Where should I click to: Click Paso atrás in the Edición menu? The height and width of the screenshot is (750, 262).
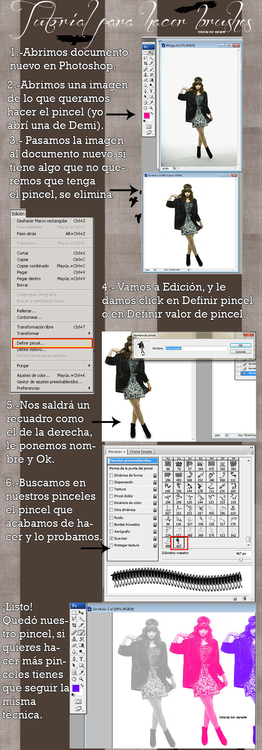52,234
